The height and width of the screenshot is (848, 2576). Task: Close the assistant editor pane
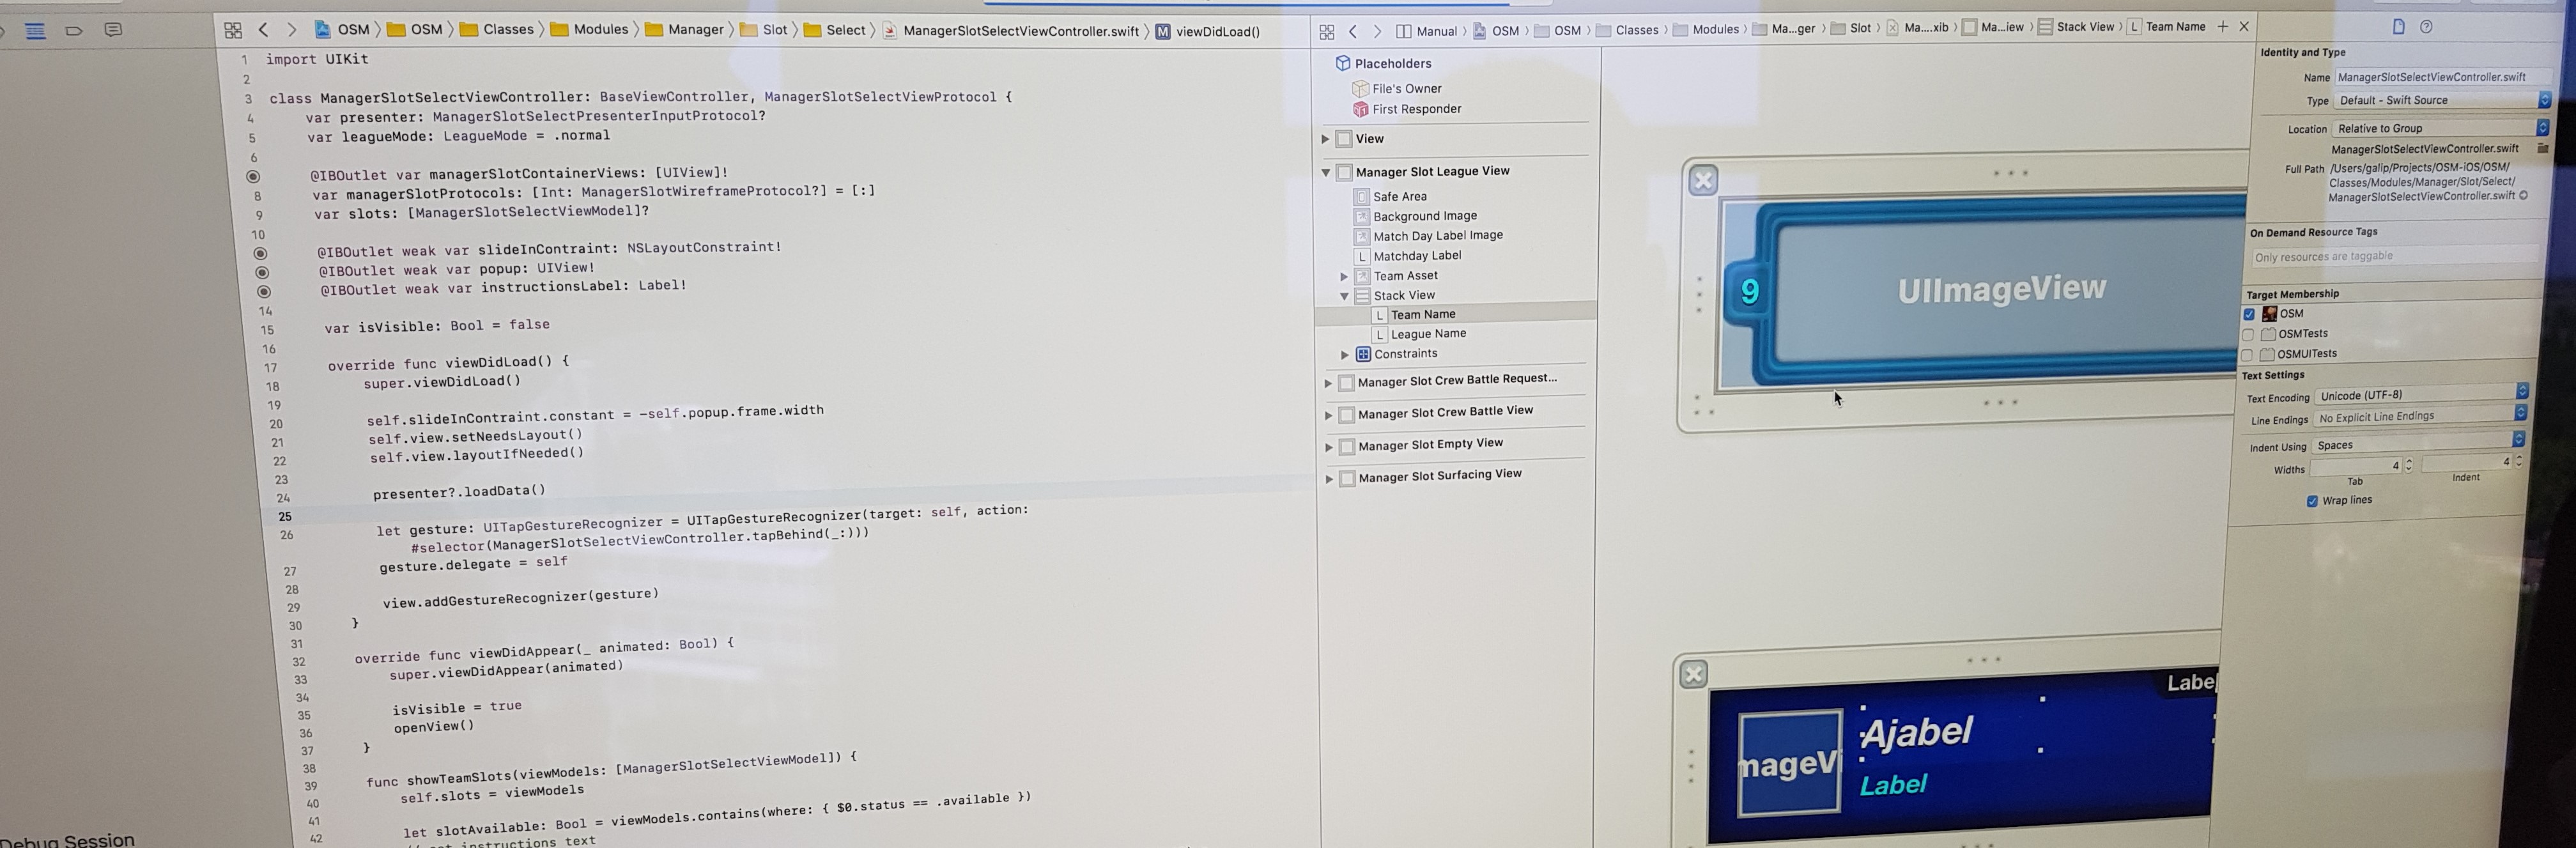[x=2244, y=27]
